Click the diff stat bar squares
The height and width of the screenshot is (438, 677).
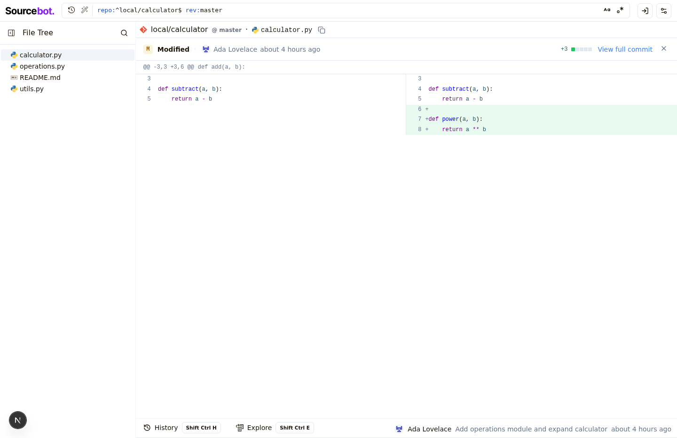point(582,49)
